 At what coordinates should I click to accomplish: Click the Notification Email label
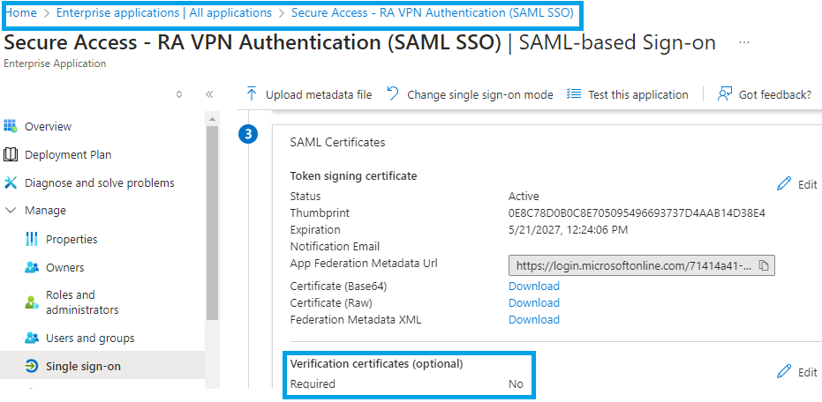coord(335,246)
